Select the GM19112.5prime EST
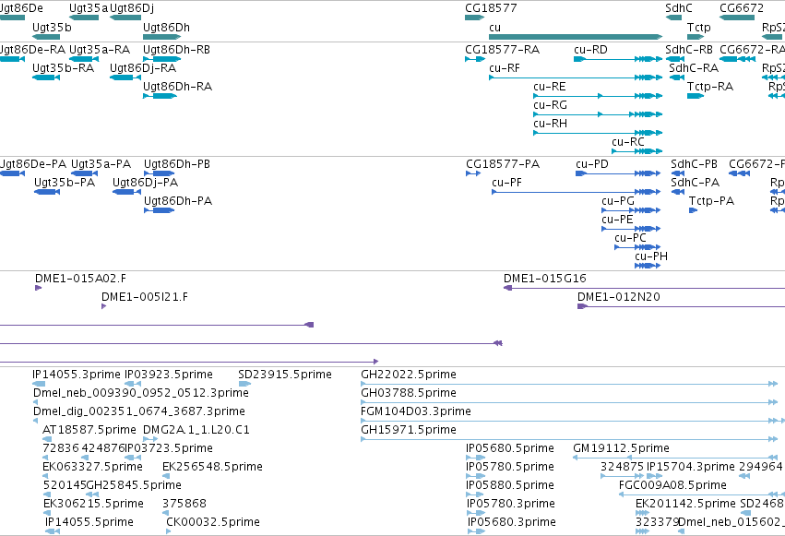Viewport: 785px width, 536px height. 675,458
